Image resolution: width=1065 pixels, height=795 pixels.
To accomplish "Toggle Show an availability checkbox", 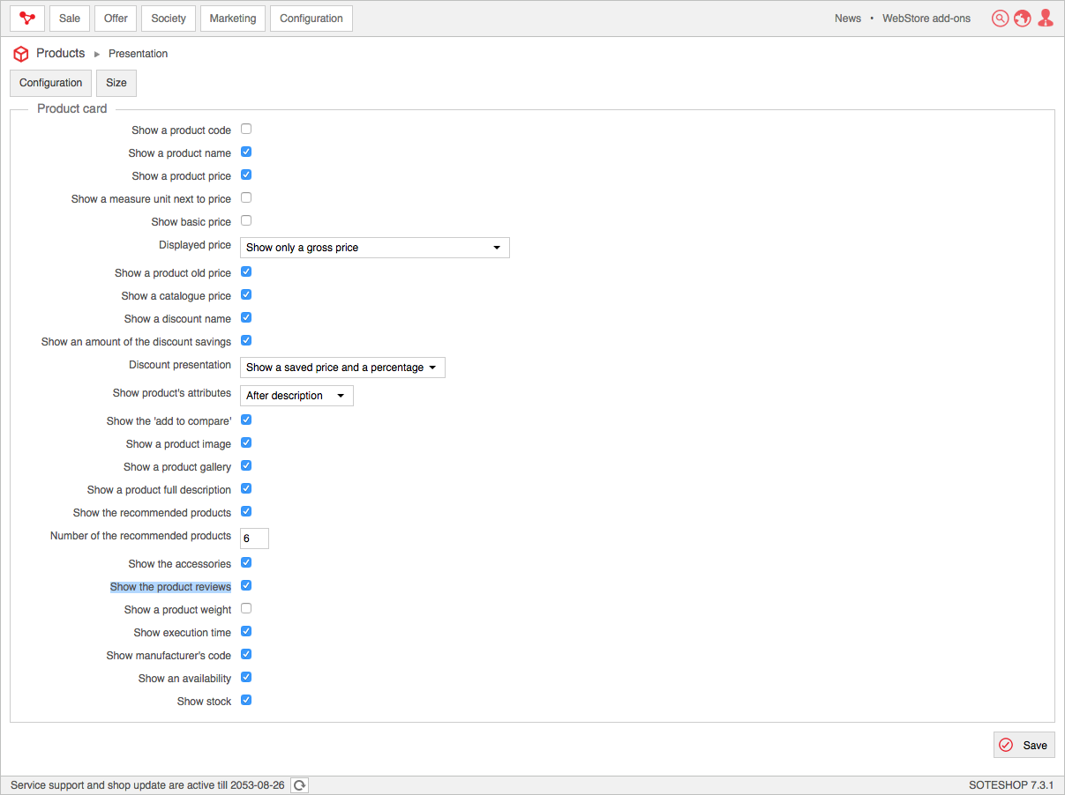I will pyautogui.click(x=246, y=677).
